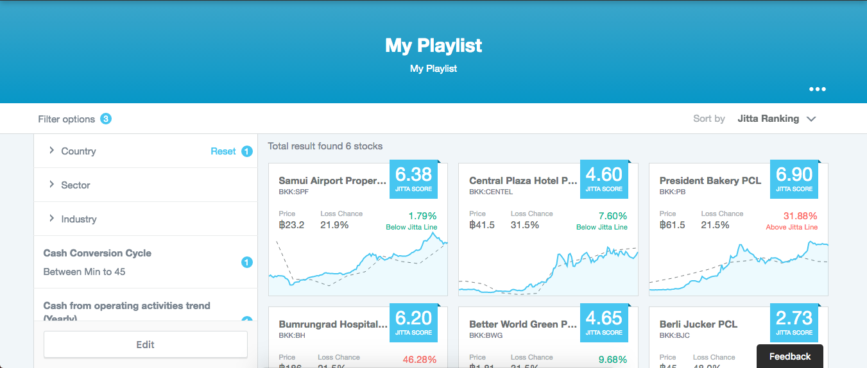This screenshot has width=867, height=368.
Task: Open the President Bakery PCL stock card
Action: (739, 229)
